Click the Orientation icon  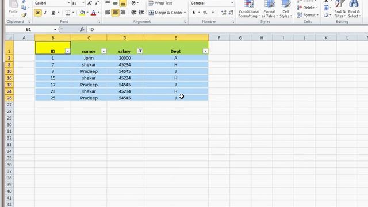click(134, 3)
